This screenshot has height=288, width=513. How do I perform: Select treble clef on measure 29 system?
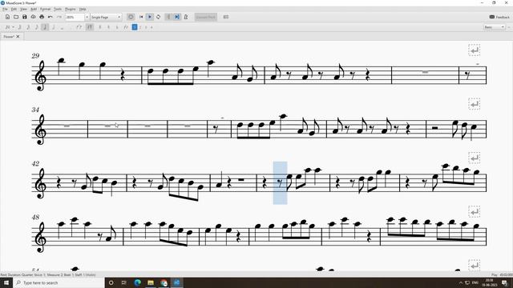coord(41,76)
